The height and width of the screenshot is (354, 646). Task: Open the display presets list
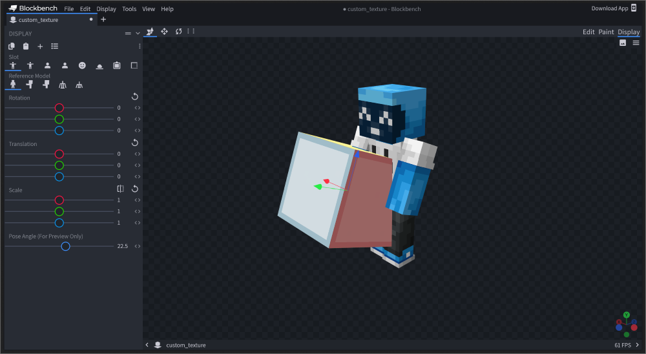54,47
